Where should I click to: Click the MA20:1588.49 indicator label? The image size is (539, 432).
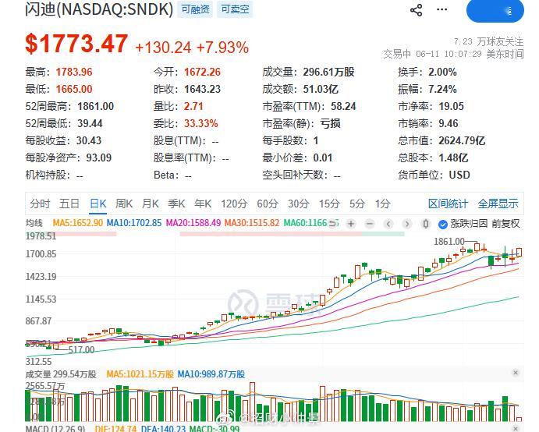coord(193,223)
